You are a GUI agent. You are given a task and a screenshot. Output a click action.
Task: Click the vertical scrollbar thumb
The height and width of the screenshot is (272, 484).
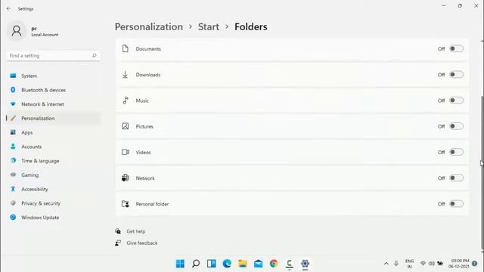point(482,173)
